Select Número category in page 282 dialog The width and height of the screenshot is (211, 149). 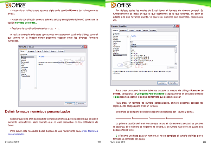(24, 59)
